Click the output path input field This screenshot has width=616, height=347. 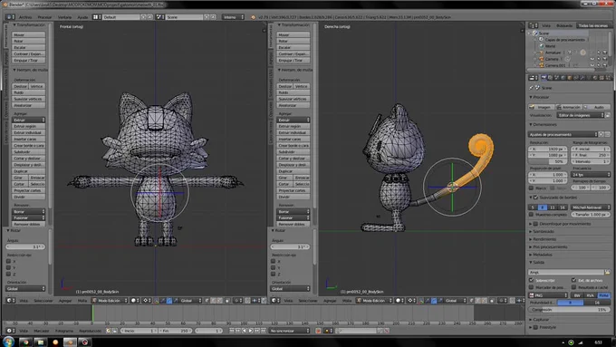click(566, 272)
